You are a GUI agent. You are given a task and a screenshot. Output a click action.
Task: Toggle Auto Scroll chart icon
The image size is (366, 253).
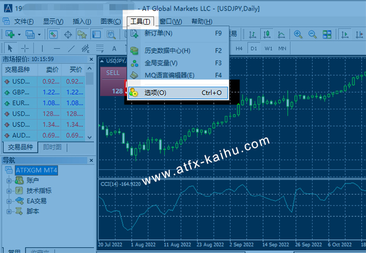tap(345, 34)
